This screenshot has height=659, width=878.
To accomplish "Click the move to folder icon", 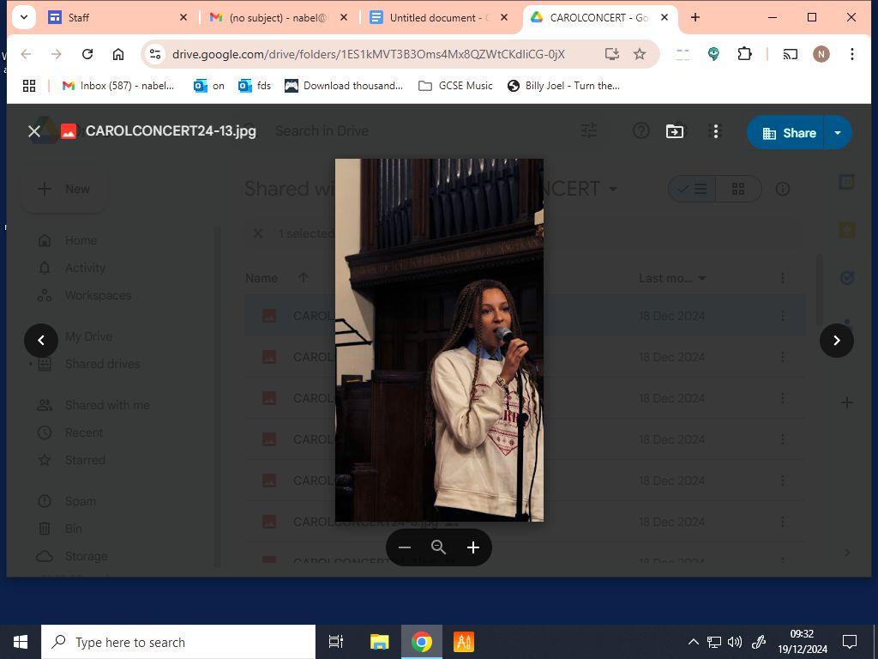I will click(674, 131).
